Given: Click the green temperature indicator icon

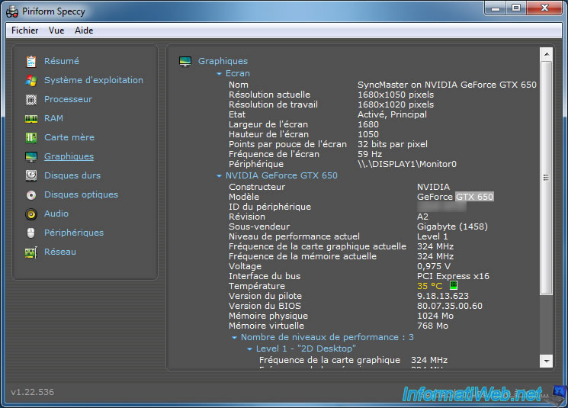Looking at the screenshot, I should pos(454,286).
